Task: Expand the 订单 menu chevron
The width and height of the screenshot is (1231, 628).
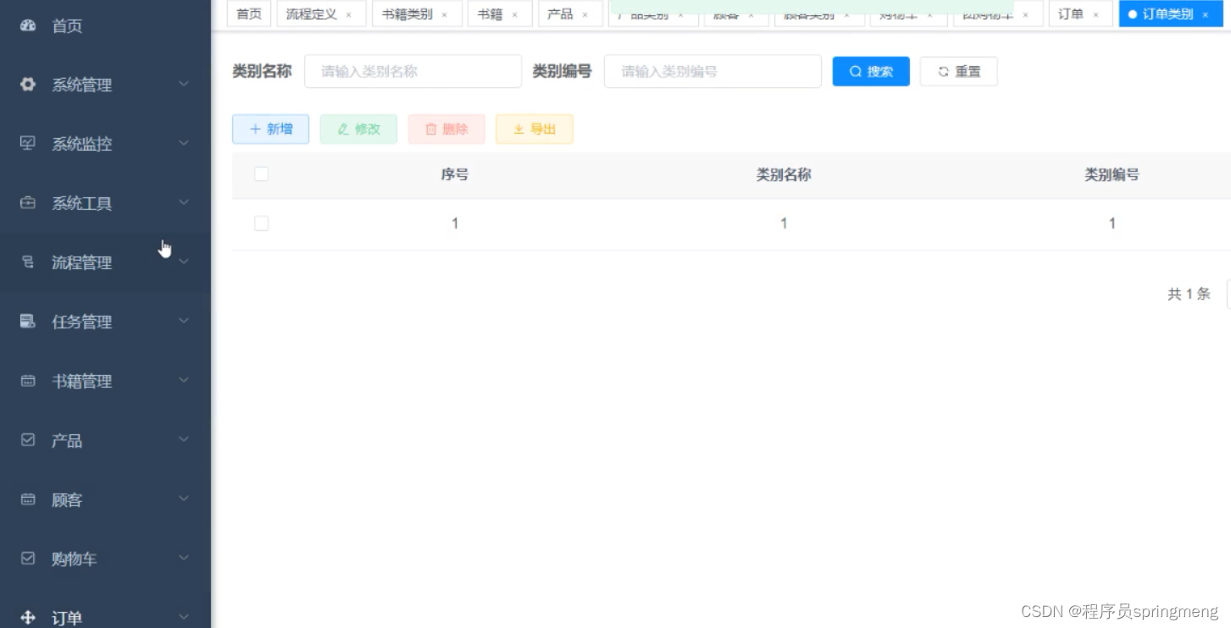Action: 184,617
